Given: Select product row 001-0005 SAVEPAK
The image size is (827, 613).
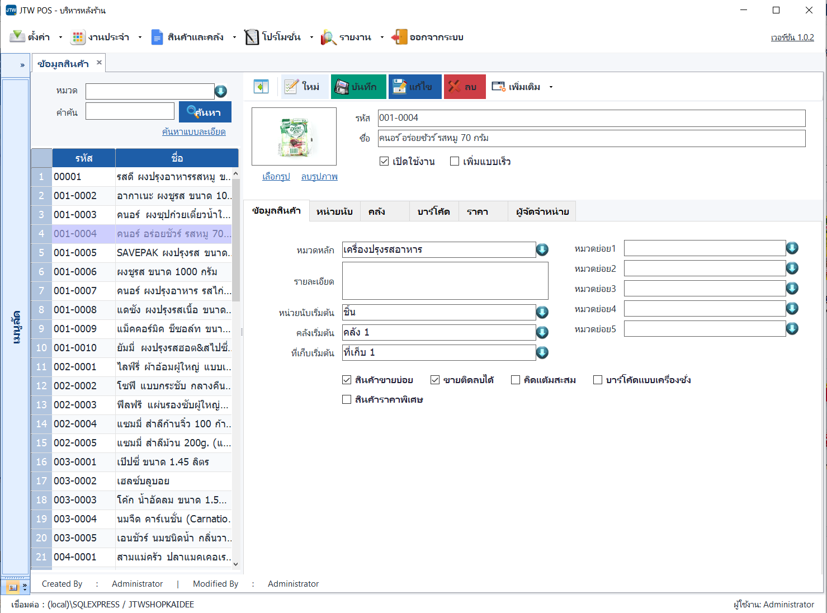Looking at the screenshot, I should [131, 253].
